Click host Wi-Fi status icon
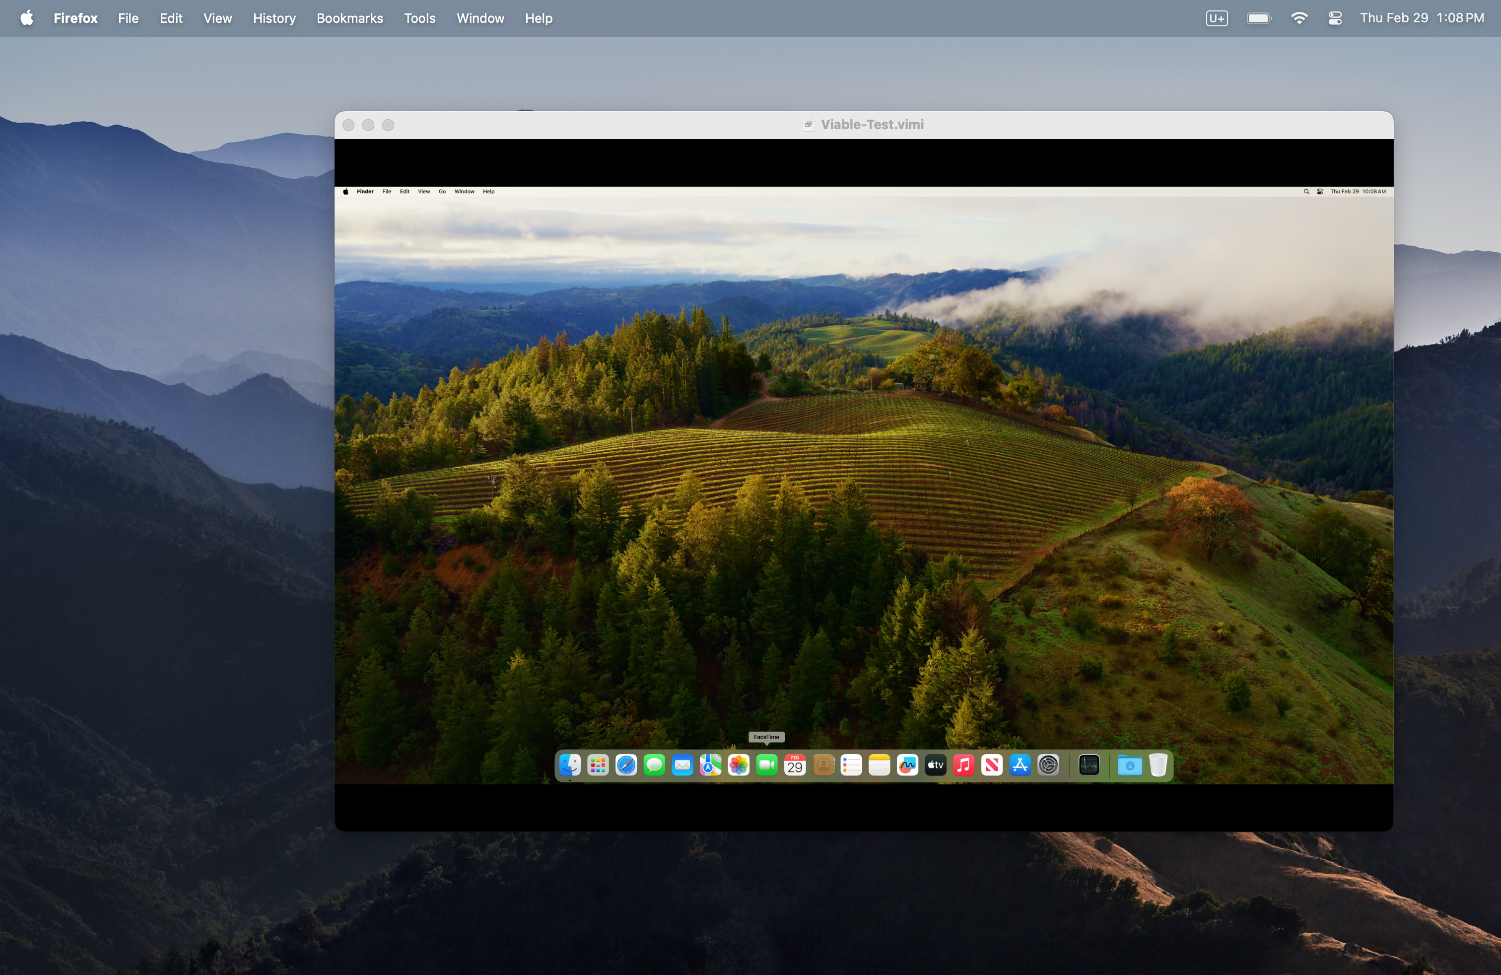Viewport: 1501px width, 975px height. point(1299,18)
